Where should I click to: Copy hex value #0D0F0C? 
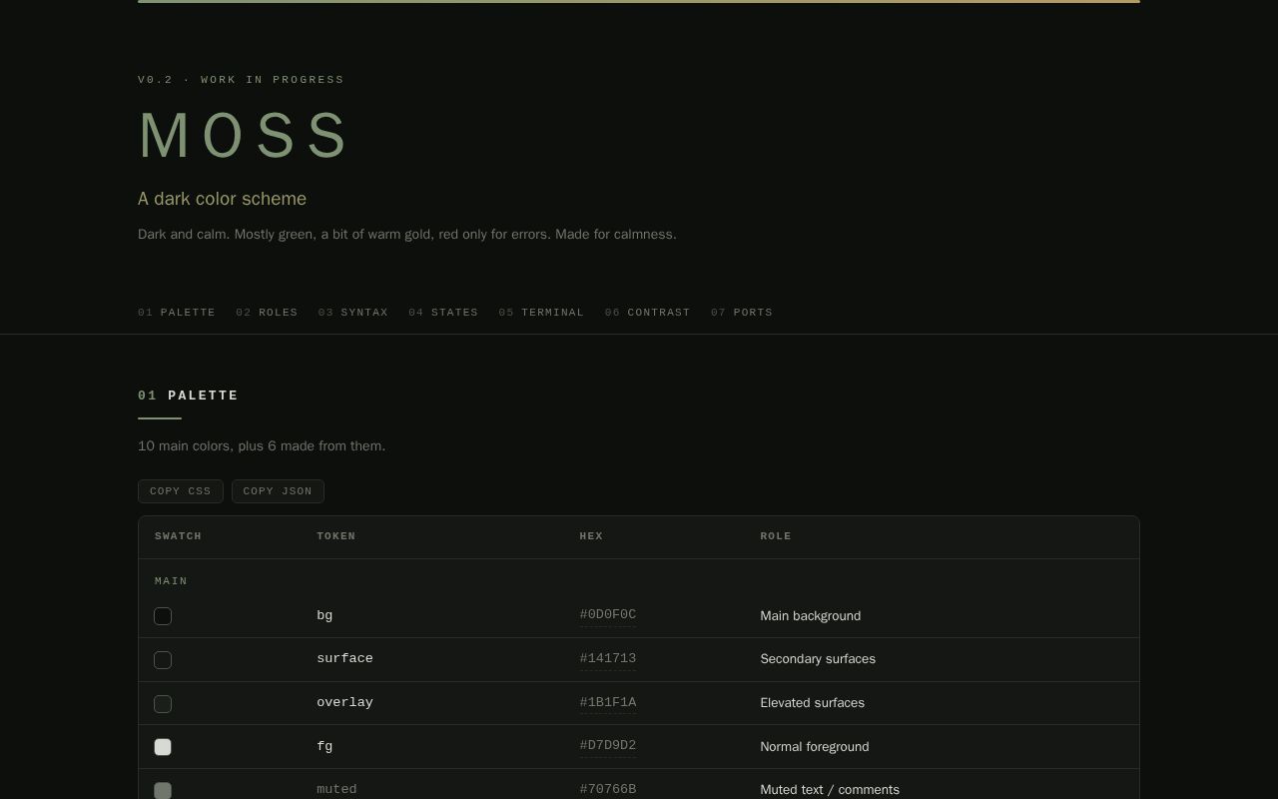tap(608, 615)
